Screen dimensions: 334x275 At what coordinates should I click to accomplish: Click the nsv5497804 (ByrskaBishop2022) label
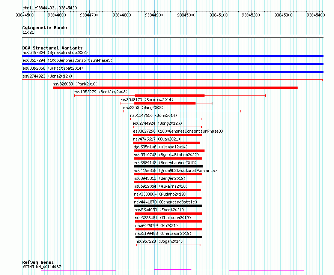[x=55, y=52]
